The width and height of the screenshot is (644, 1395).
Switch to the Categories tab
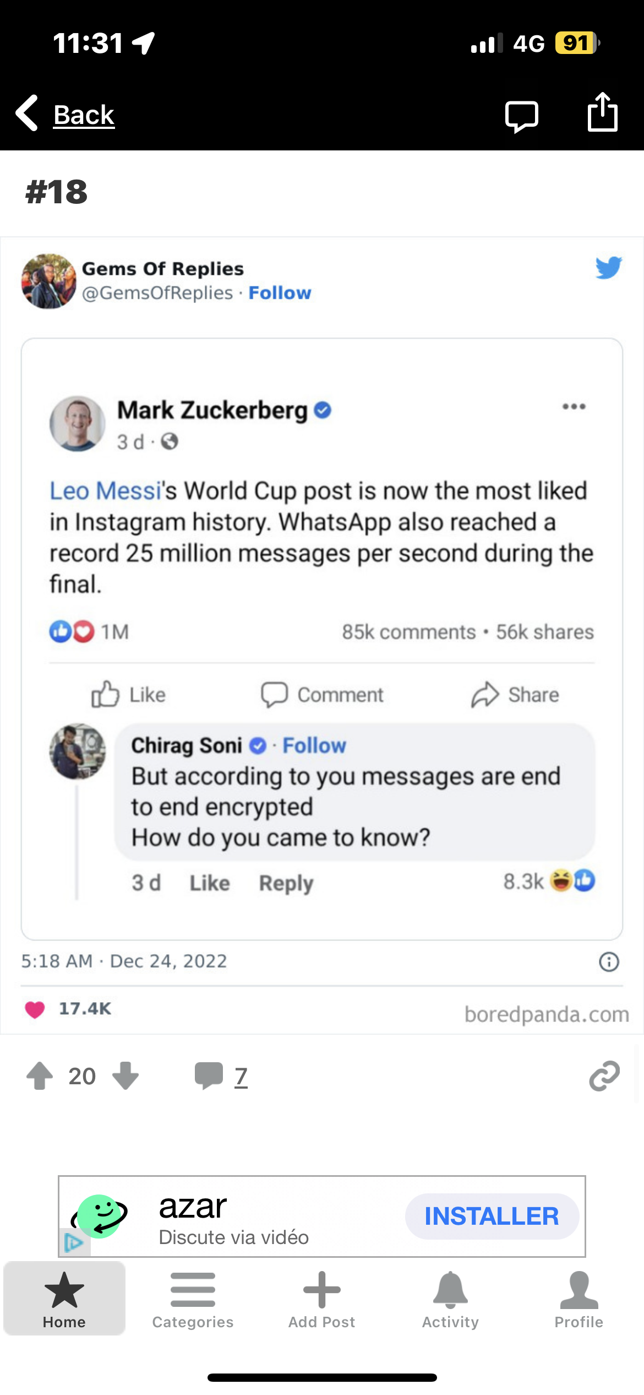pos(193,1300)
